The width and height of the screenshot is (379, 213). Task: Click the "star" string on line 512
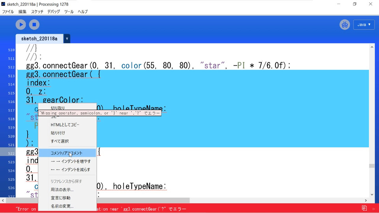[212, 65]
